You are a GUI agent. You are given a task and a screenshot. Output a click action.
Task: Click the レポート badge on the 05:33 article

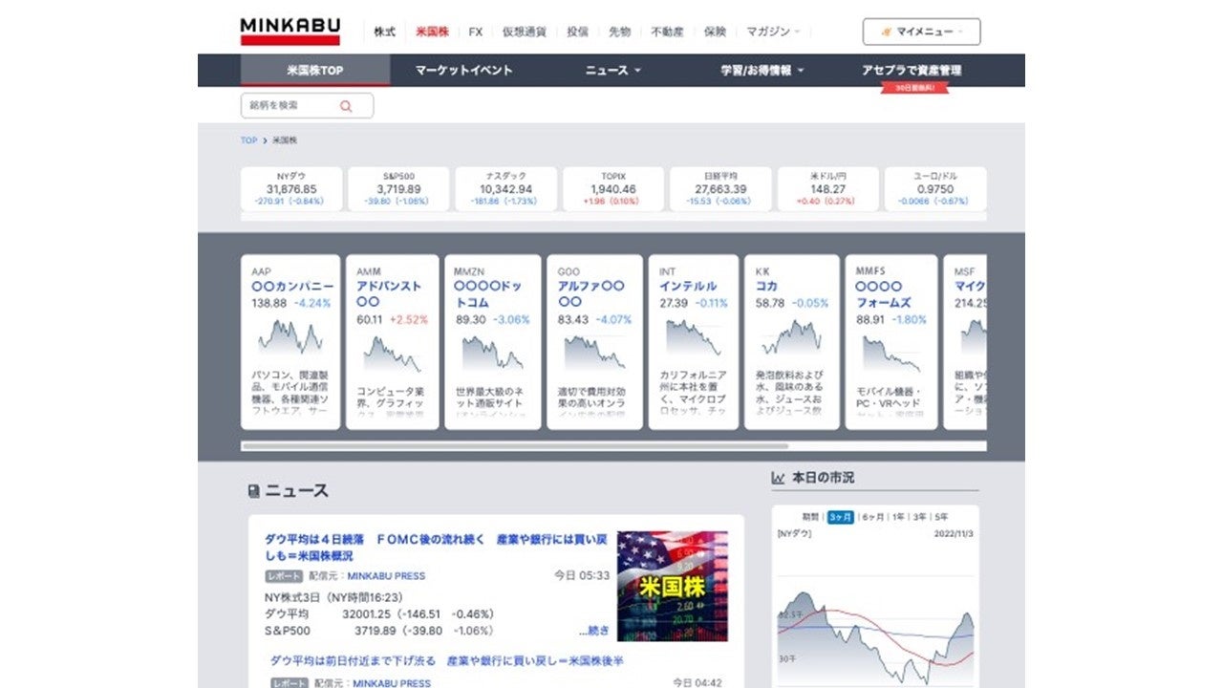tap(284, 576)
